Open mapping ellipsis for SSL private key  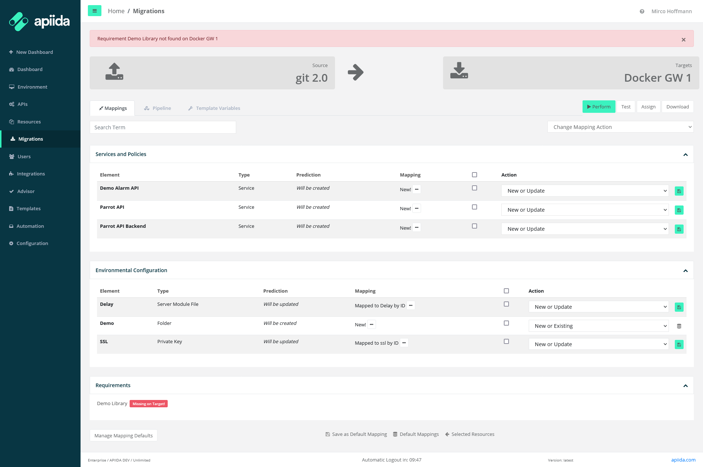pos(404,343)
